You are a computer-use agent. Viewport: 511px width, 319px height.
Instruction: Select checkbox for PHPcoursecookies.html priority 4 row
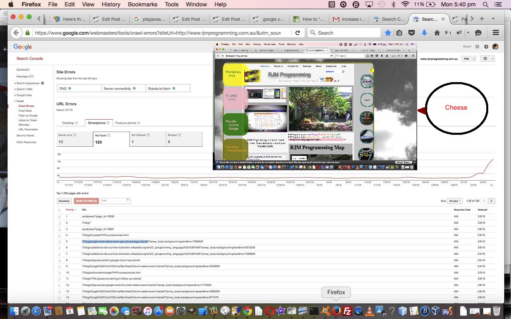click(x=59, y=236)
